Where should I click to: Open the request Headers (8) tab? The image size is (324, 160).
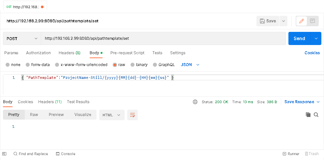[x=69, y=53]
